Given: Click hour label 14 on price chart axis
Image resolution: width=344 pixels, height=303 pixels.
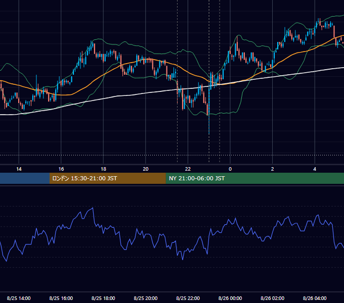Looking at the screenshot, I should point(19,169).
